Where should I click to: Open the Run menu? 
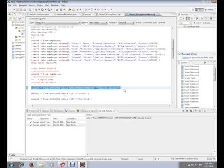47,5
